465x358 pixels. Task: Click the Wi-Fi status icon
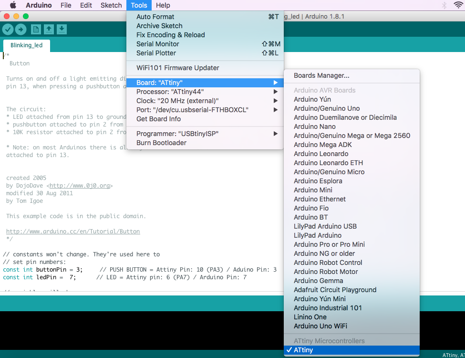(458, 5)
